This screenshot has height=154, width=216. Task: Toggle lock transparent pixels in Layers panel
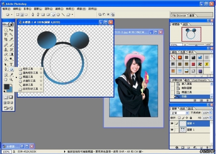tap(179, 118)
